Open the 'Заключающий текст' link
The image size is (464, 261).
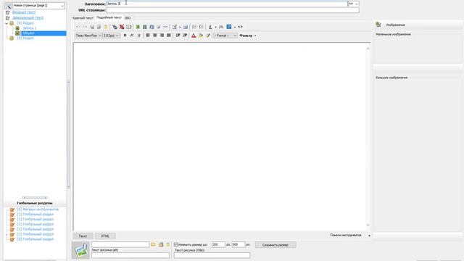click(28, 17)
